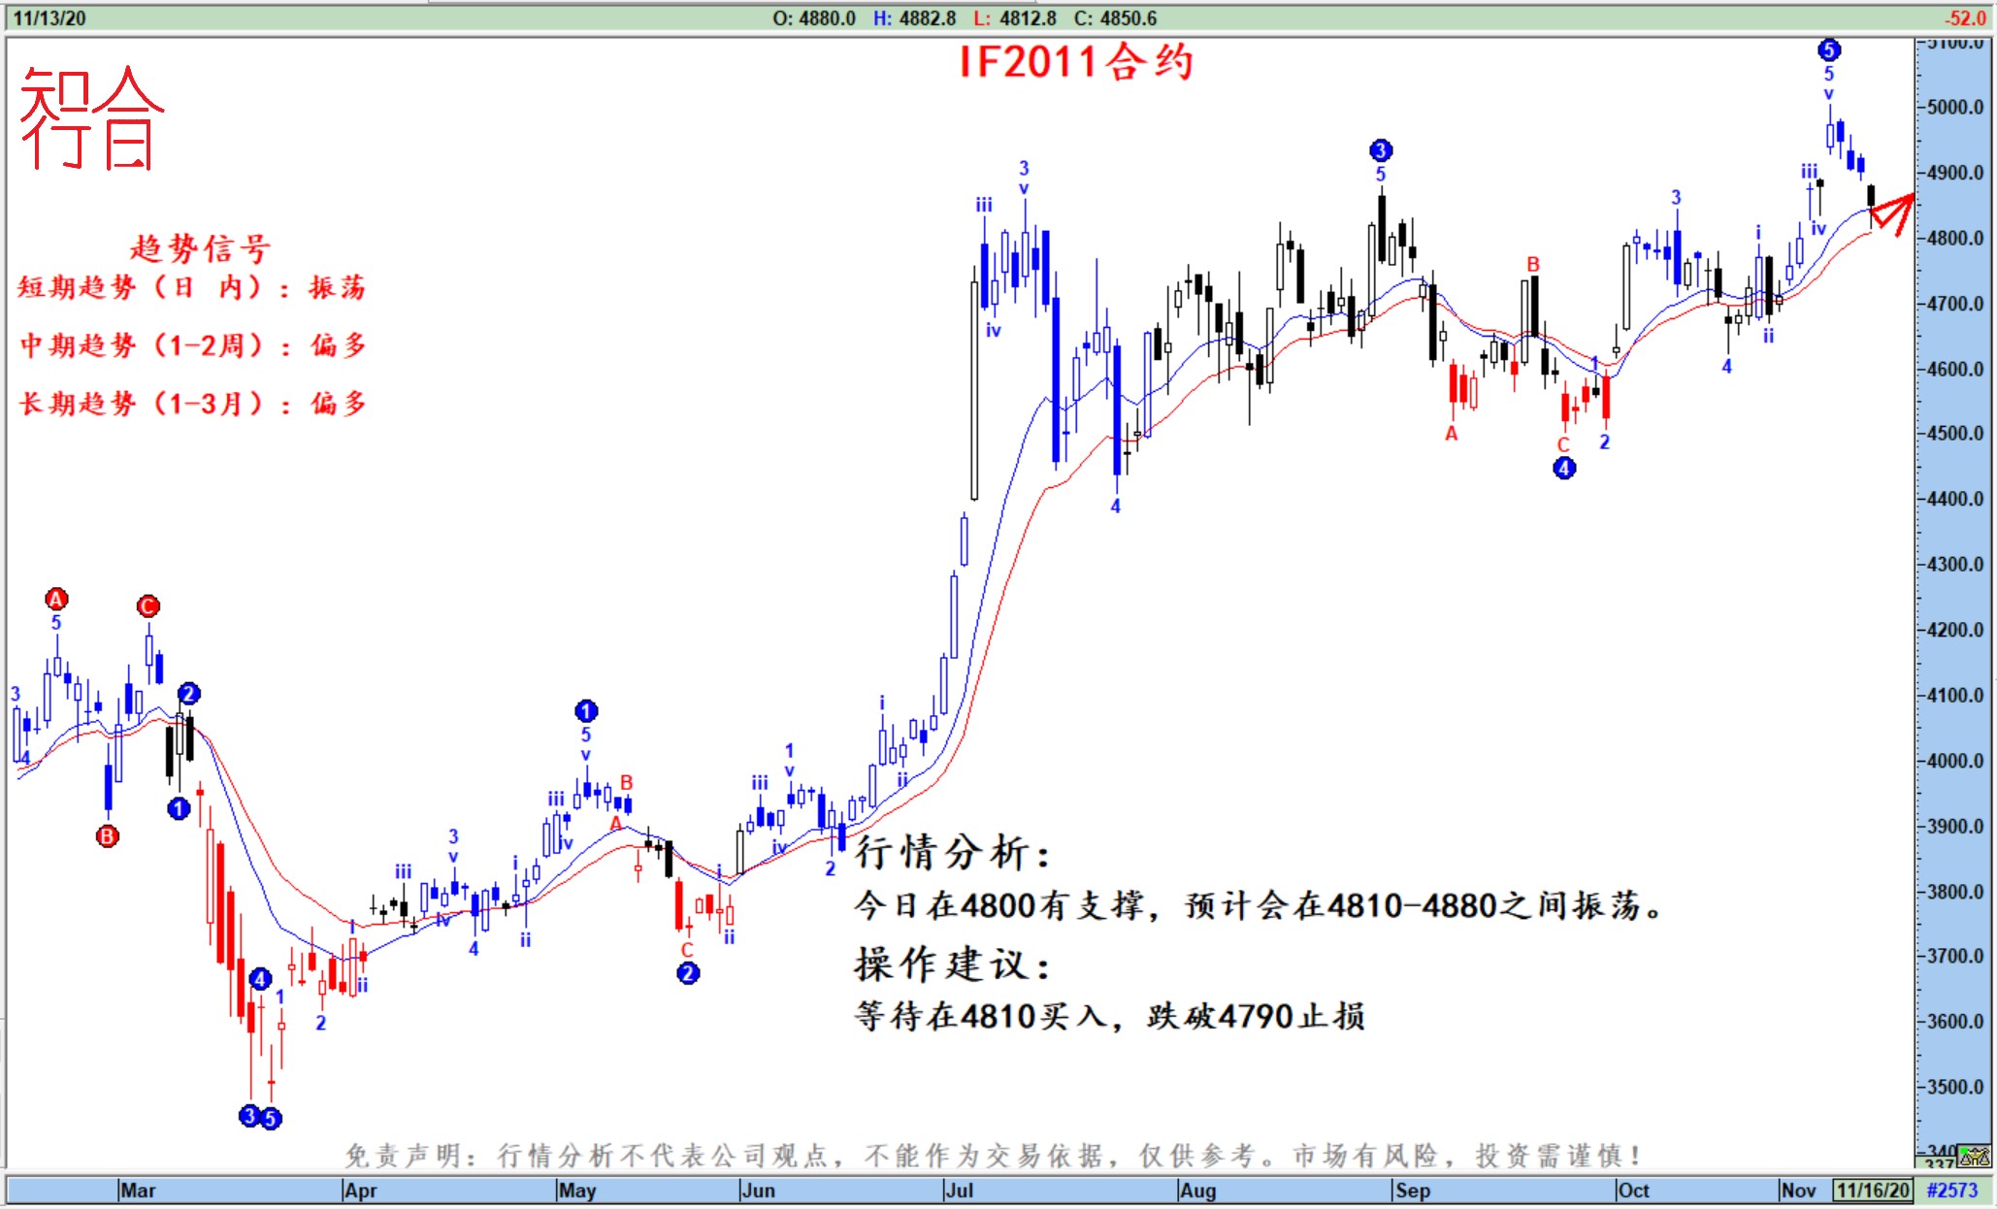
Task: Click the 11/13/20 date in header bar
Action: (49, 18)
